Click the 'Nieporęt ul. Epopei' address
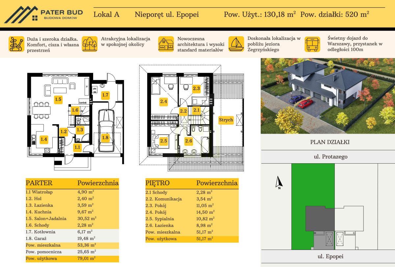This screenshot has height=267, width=395. pyautogui.click(x=167, y=15)
